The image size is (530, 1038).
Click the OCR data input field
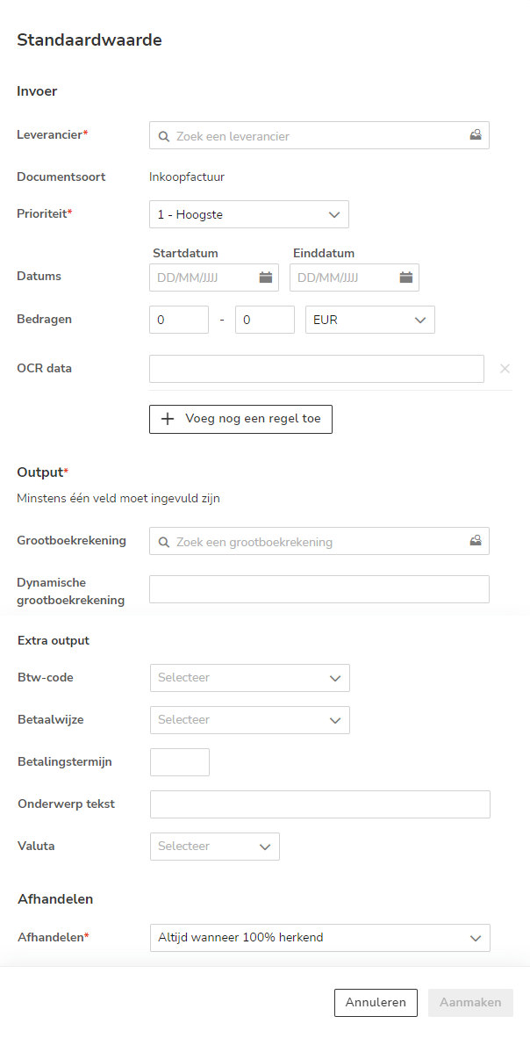317,369
